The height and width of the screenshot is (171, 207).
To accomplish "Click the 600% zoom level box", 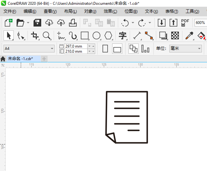I will (x=201, y=23).
